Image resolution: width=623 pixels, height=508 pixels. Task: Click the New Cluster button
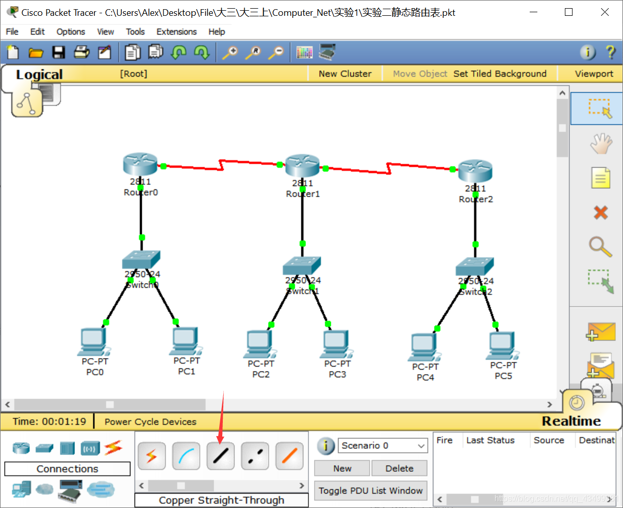tap(345, 73)
